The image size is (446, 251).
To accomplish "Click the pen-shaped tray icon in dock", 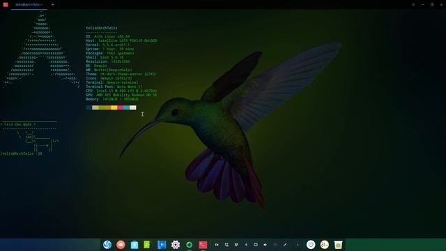I will click(x=285, y=245).
